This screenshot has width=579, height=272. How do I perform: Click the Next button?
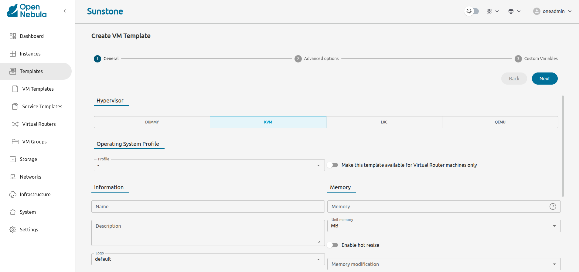[x=544, y=79]
